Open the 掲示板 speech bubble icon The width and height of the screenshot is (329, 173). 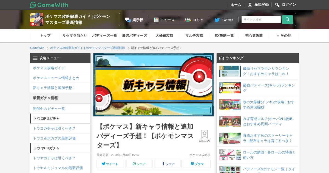click(x=128, y=20)
